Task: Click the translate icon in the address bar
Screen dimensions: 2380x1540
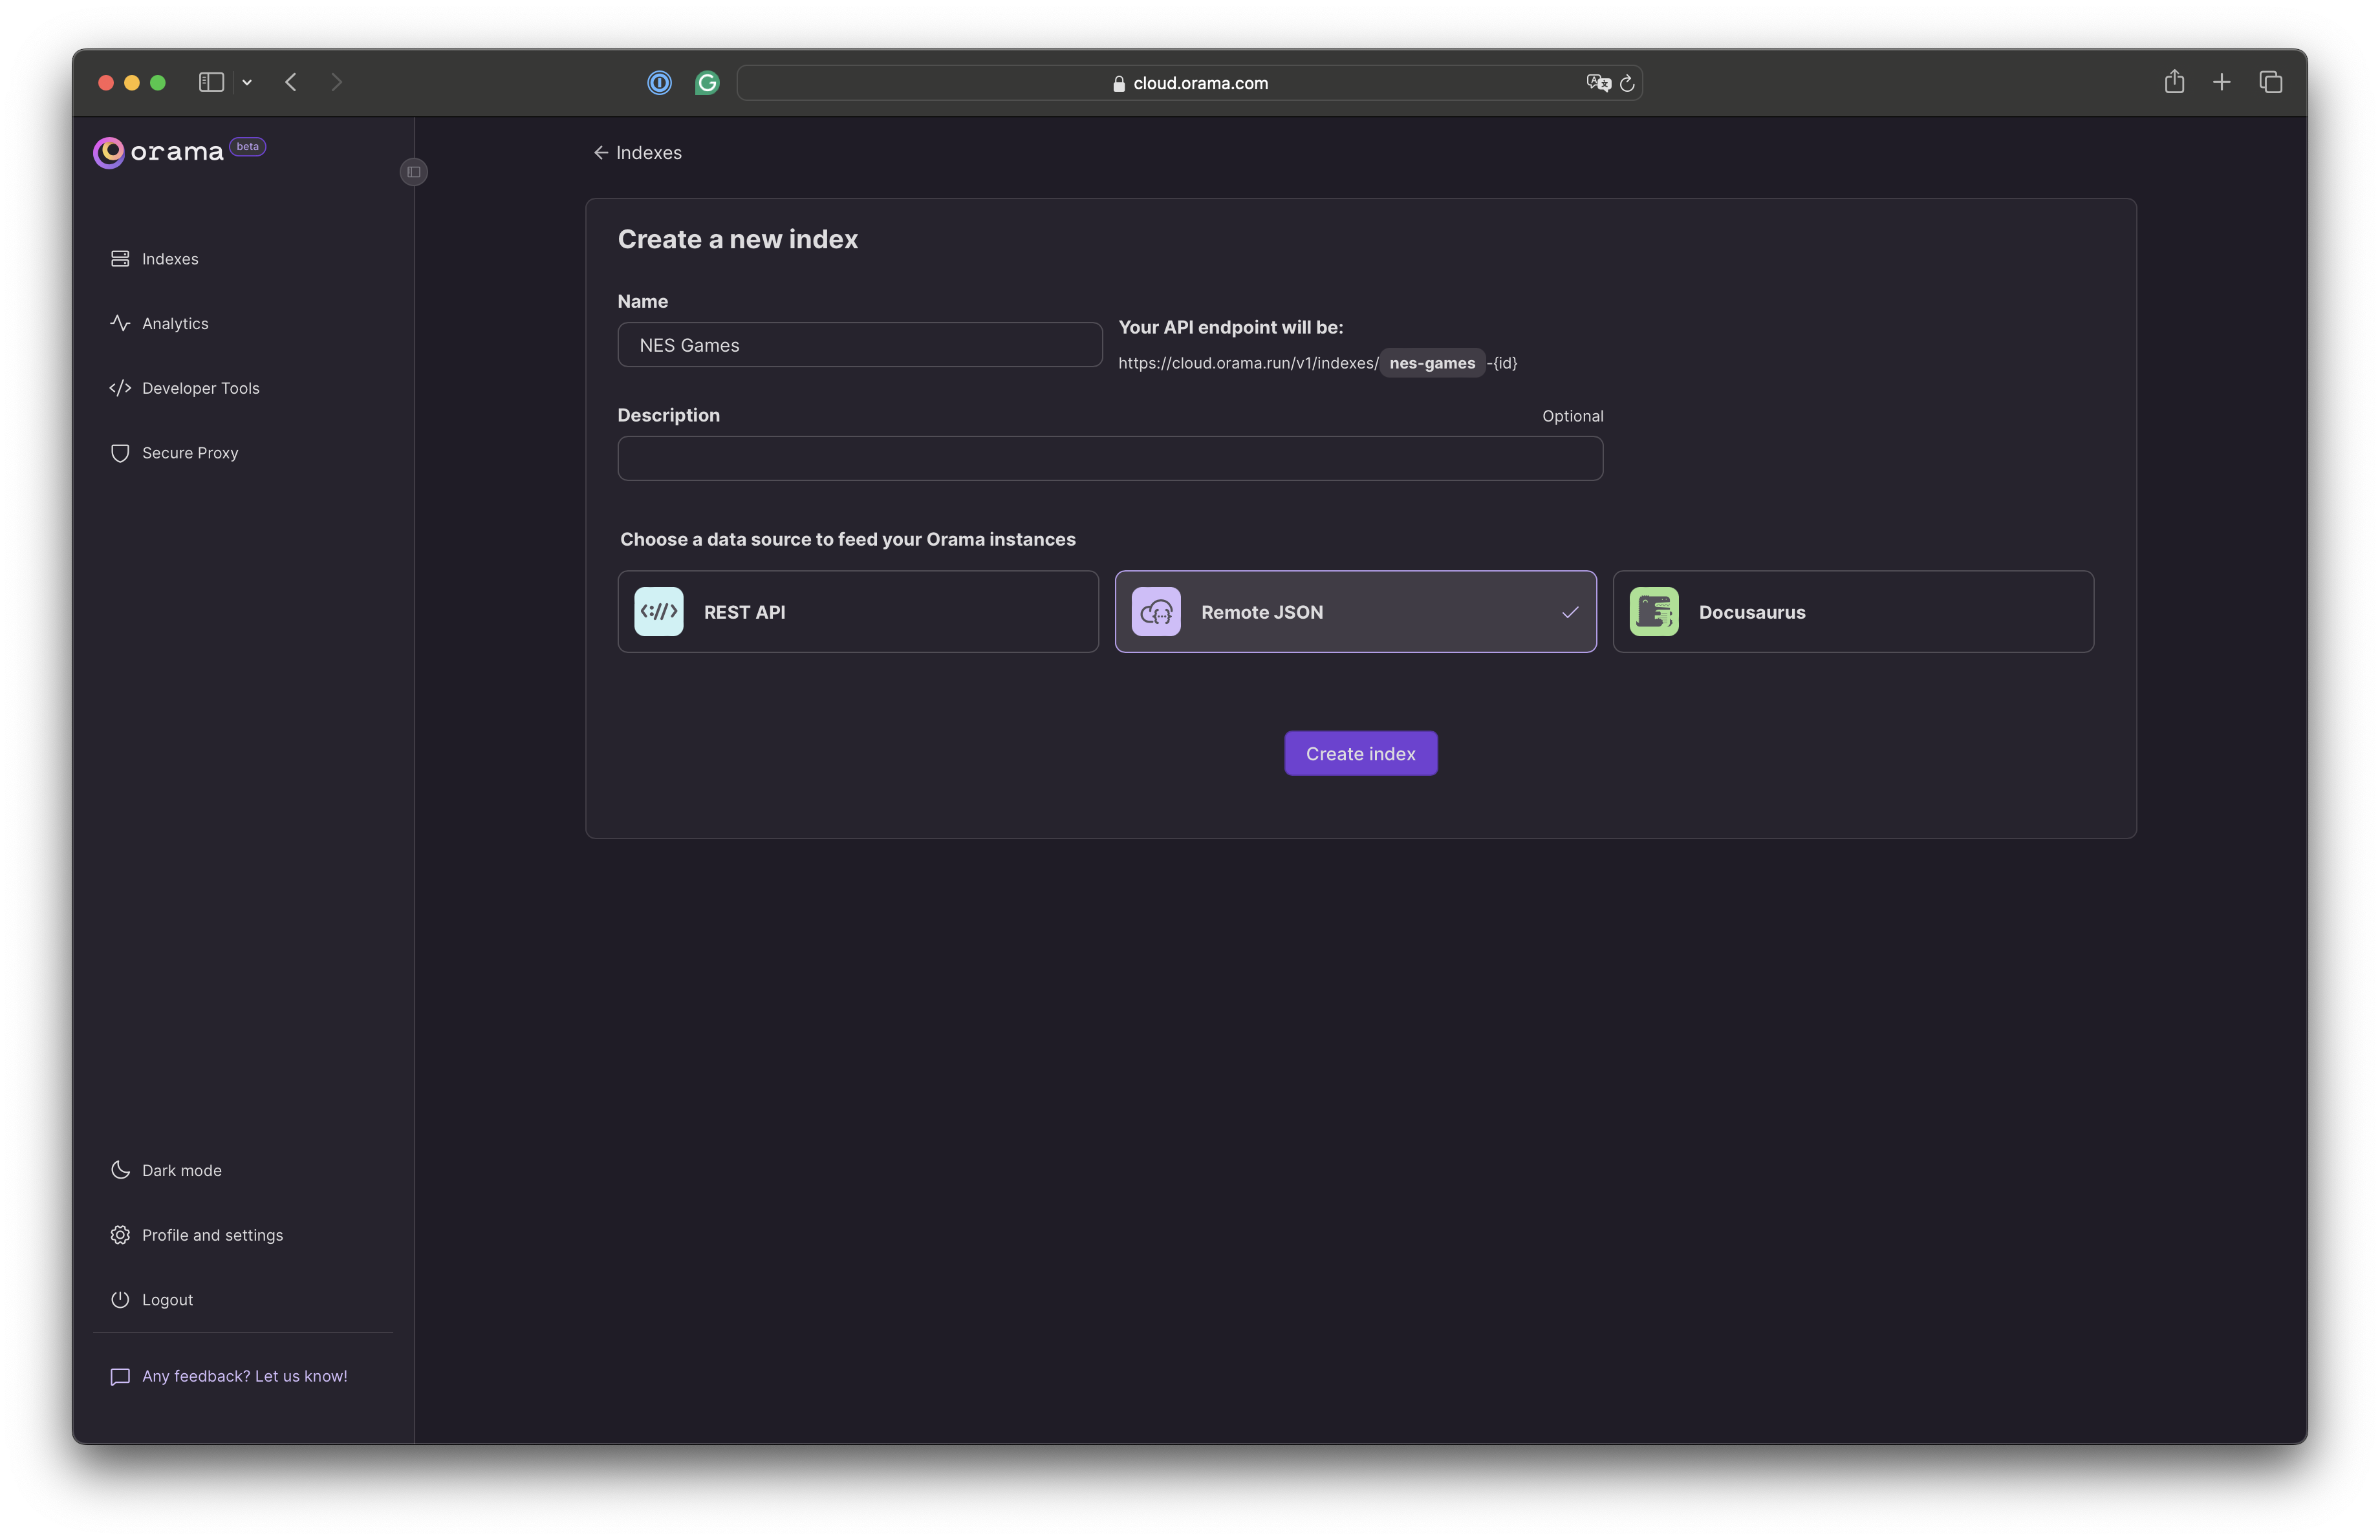Action: pyautogui.click(x=1598, y=83)
